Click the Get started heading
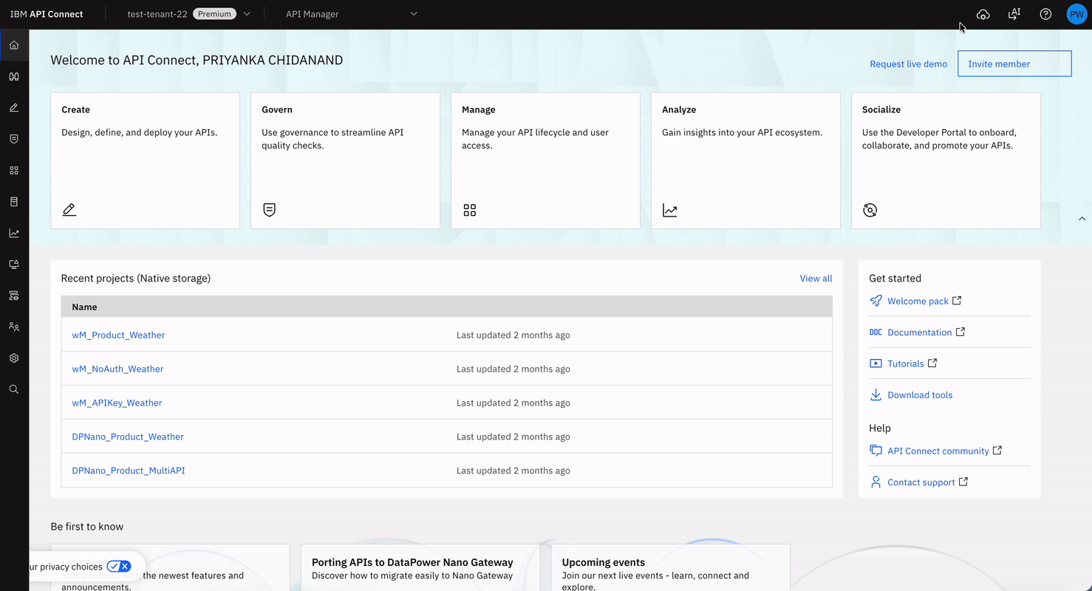Image resolution: width=1092 pixels, height=591 pixels. pos(895,279)
